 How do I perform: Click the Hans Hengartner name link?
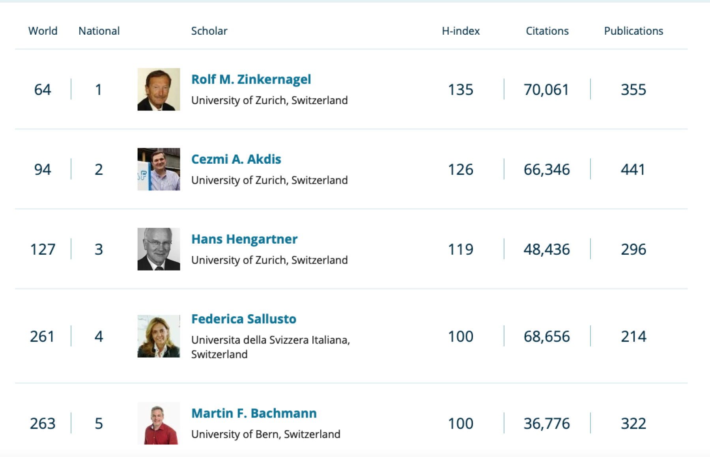244,239
